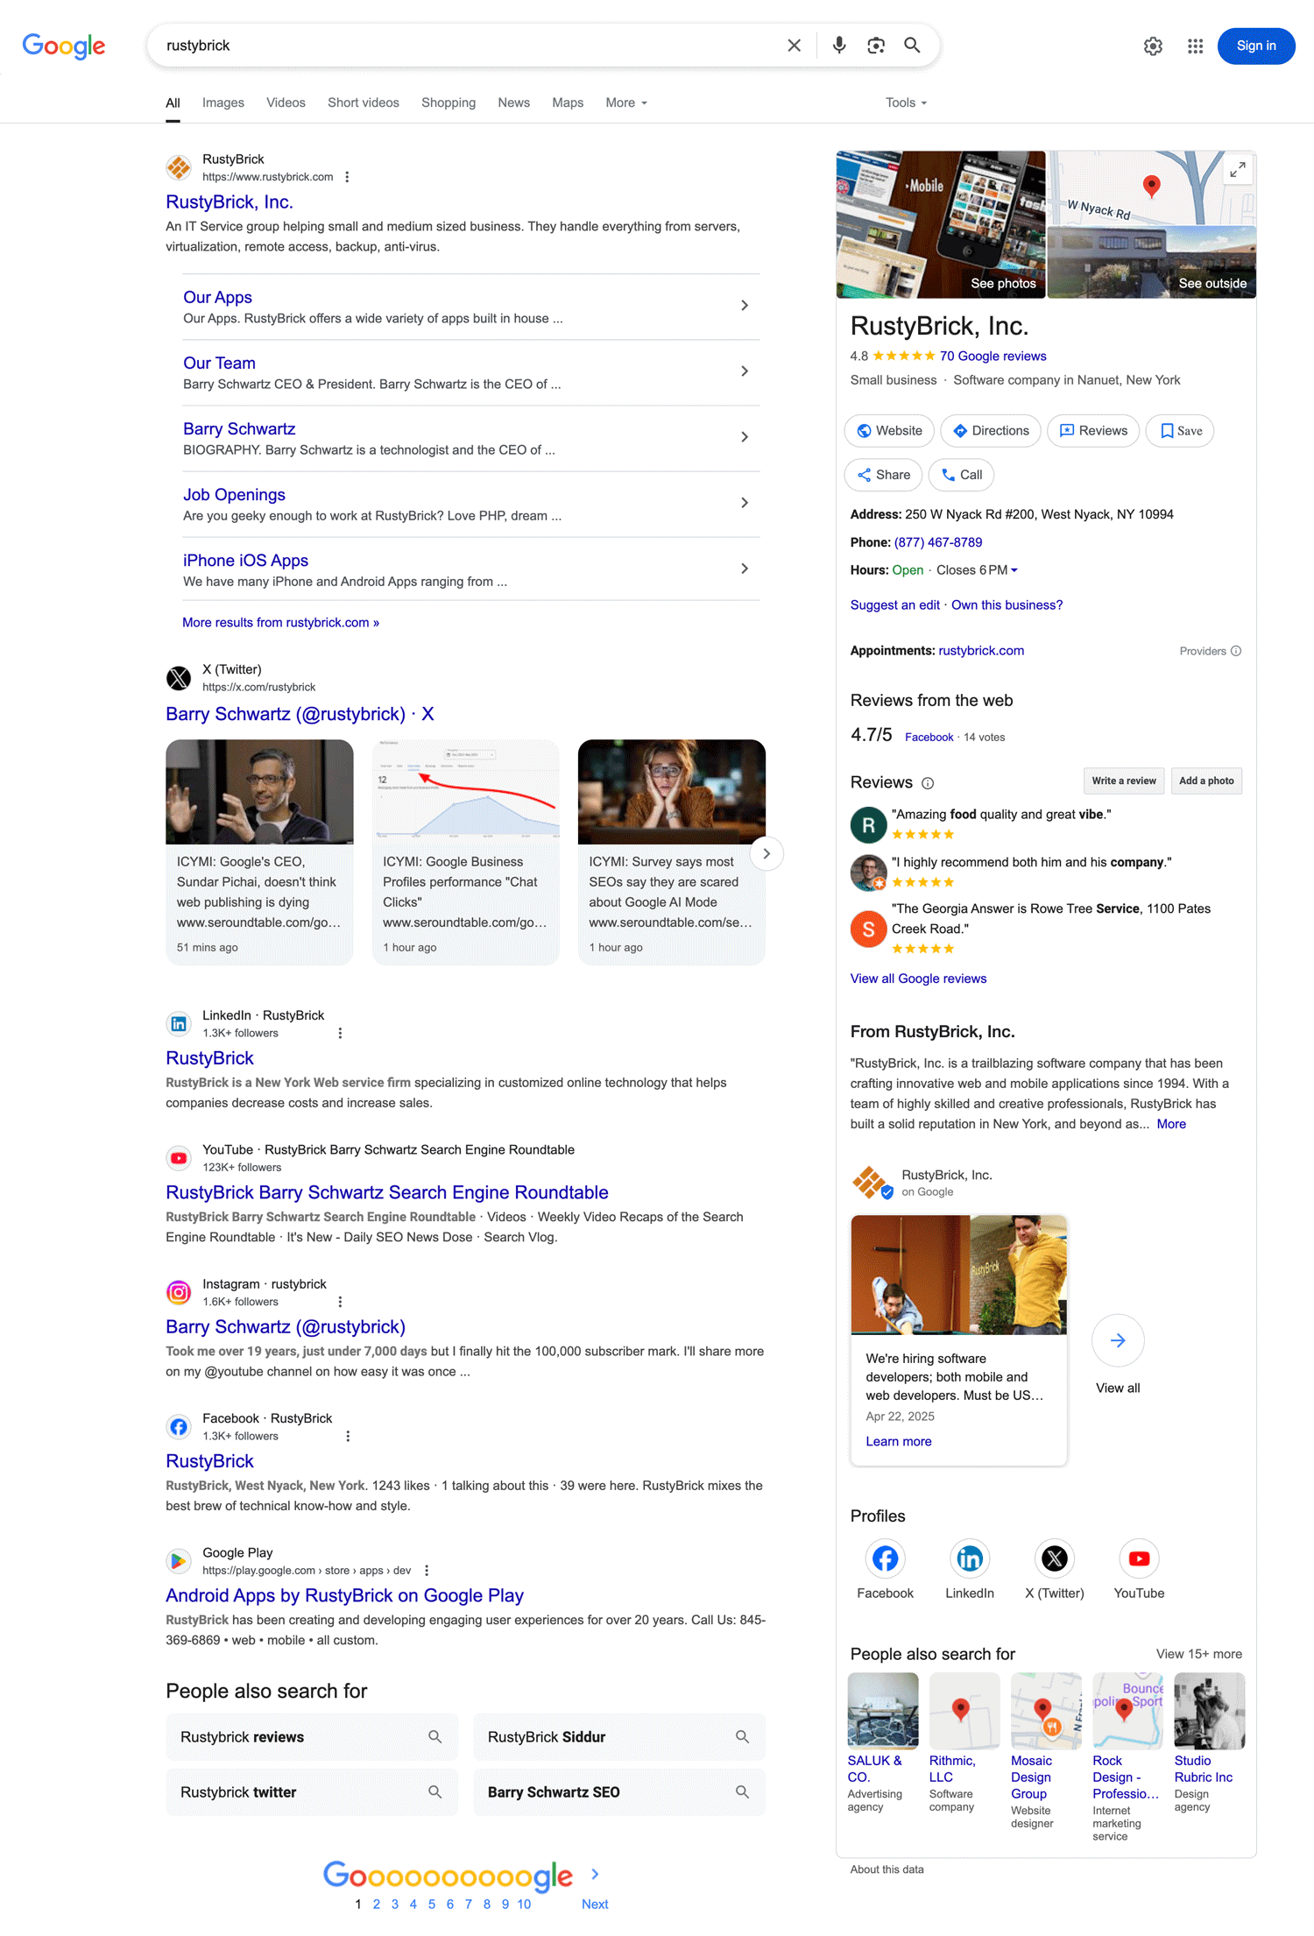Click the View all arrow circle
The image size is (1314, 1936).
1118,1339
